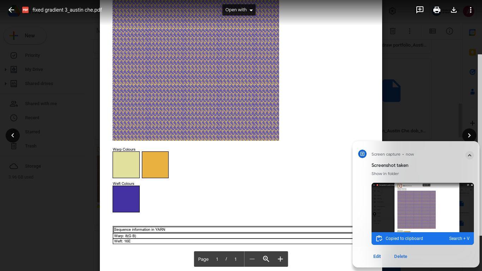482x271 pixels.
Task: Open the Tasks side panel icon
Action: 472,72
